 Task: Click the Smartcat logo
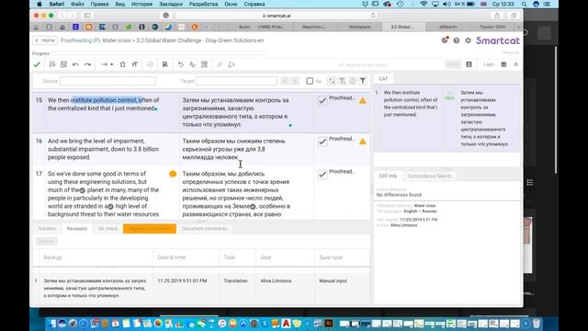point(498,40)
